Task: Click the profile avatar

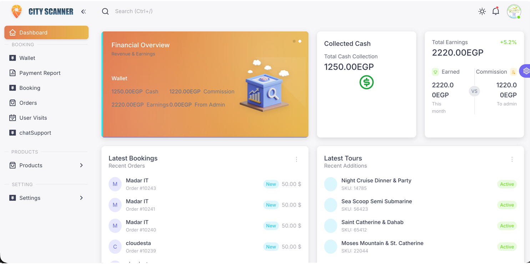Action: [514, 11]
